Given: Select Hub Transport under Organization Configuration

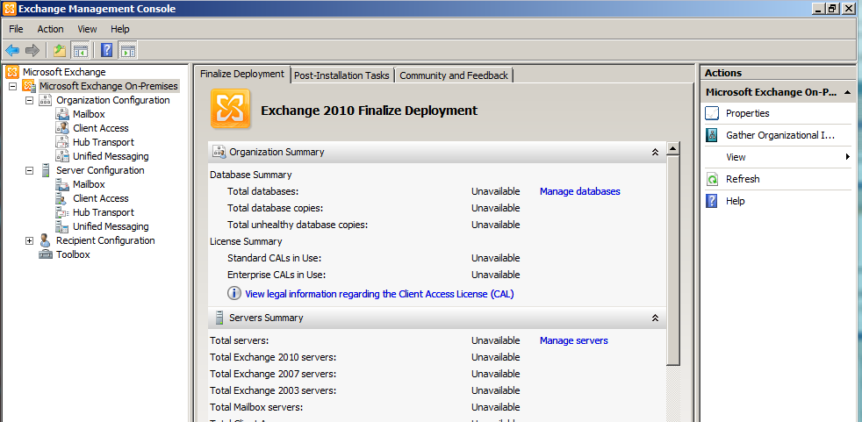Looking at the screenshot, I should (103, 142).
